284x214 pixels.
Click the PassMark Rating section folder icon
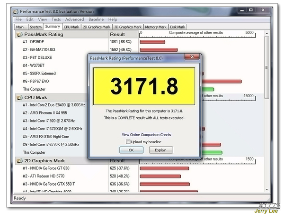point(19,34)
